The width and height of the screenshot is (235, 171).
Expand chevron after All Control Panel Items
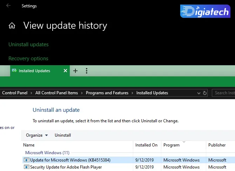(x=82, y=93)
